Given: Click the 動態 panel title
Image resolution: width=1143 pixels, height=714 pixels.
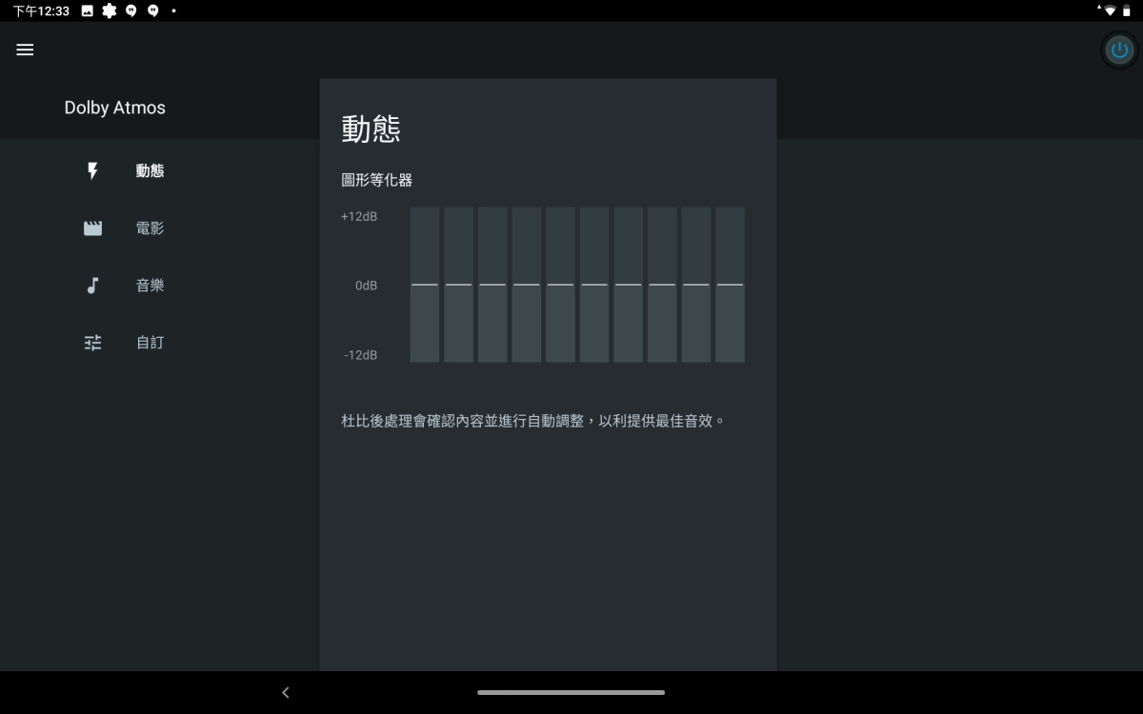Looking at the screenshot, I should [371, 129].
